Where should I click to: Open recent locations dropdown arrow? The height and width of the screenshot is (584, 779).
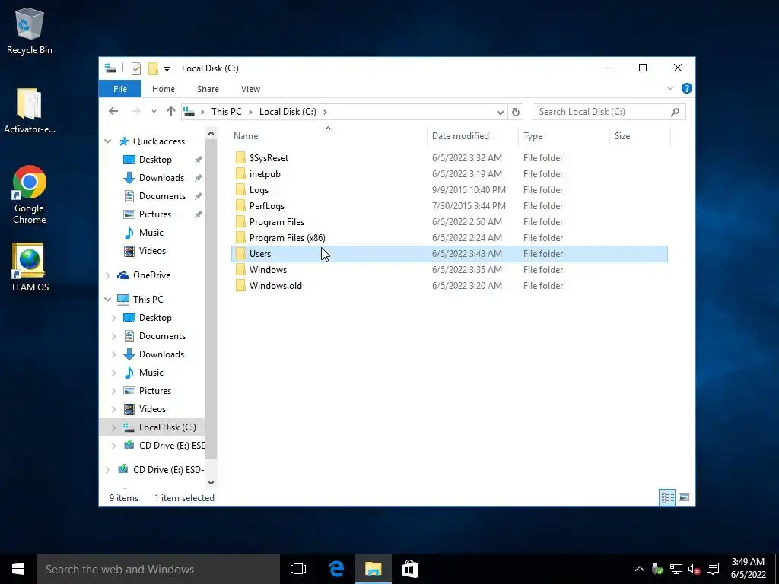[154, 112]
